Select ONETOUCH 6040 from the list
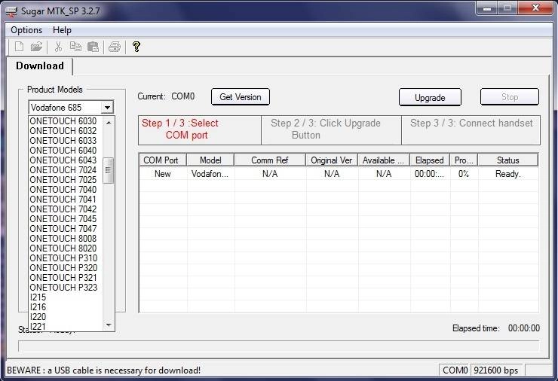The image size is (558, 381). pos(66,151)
